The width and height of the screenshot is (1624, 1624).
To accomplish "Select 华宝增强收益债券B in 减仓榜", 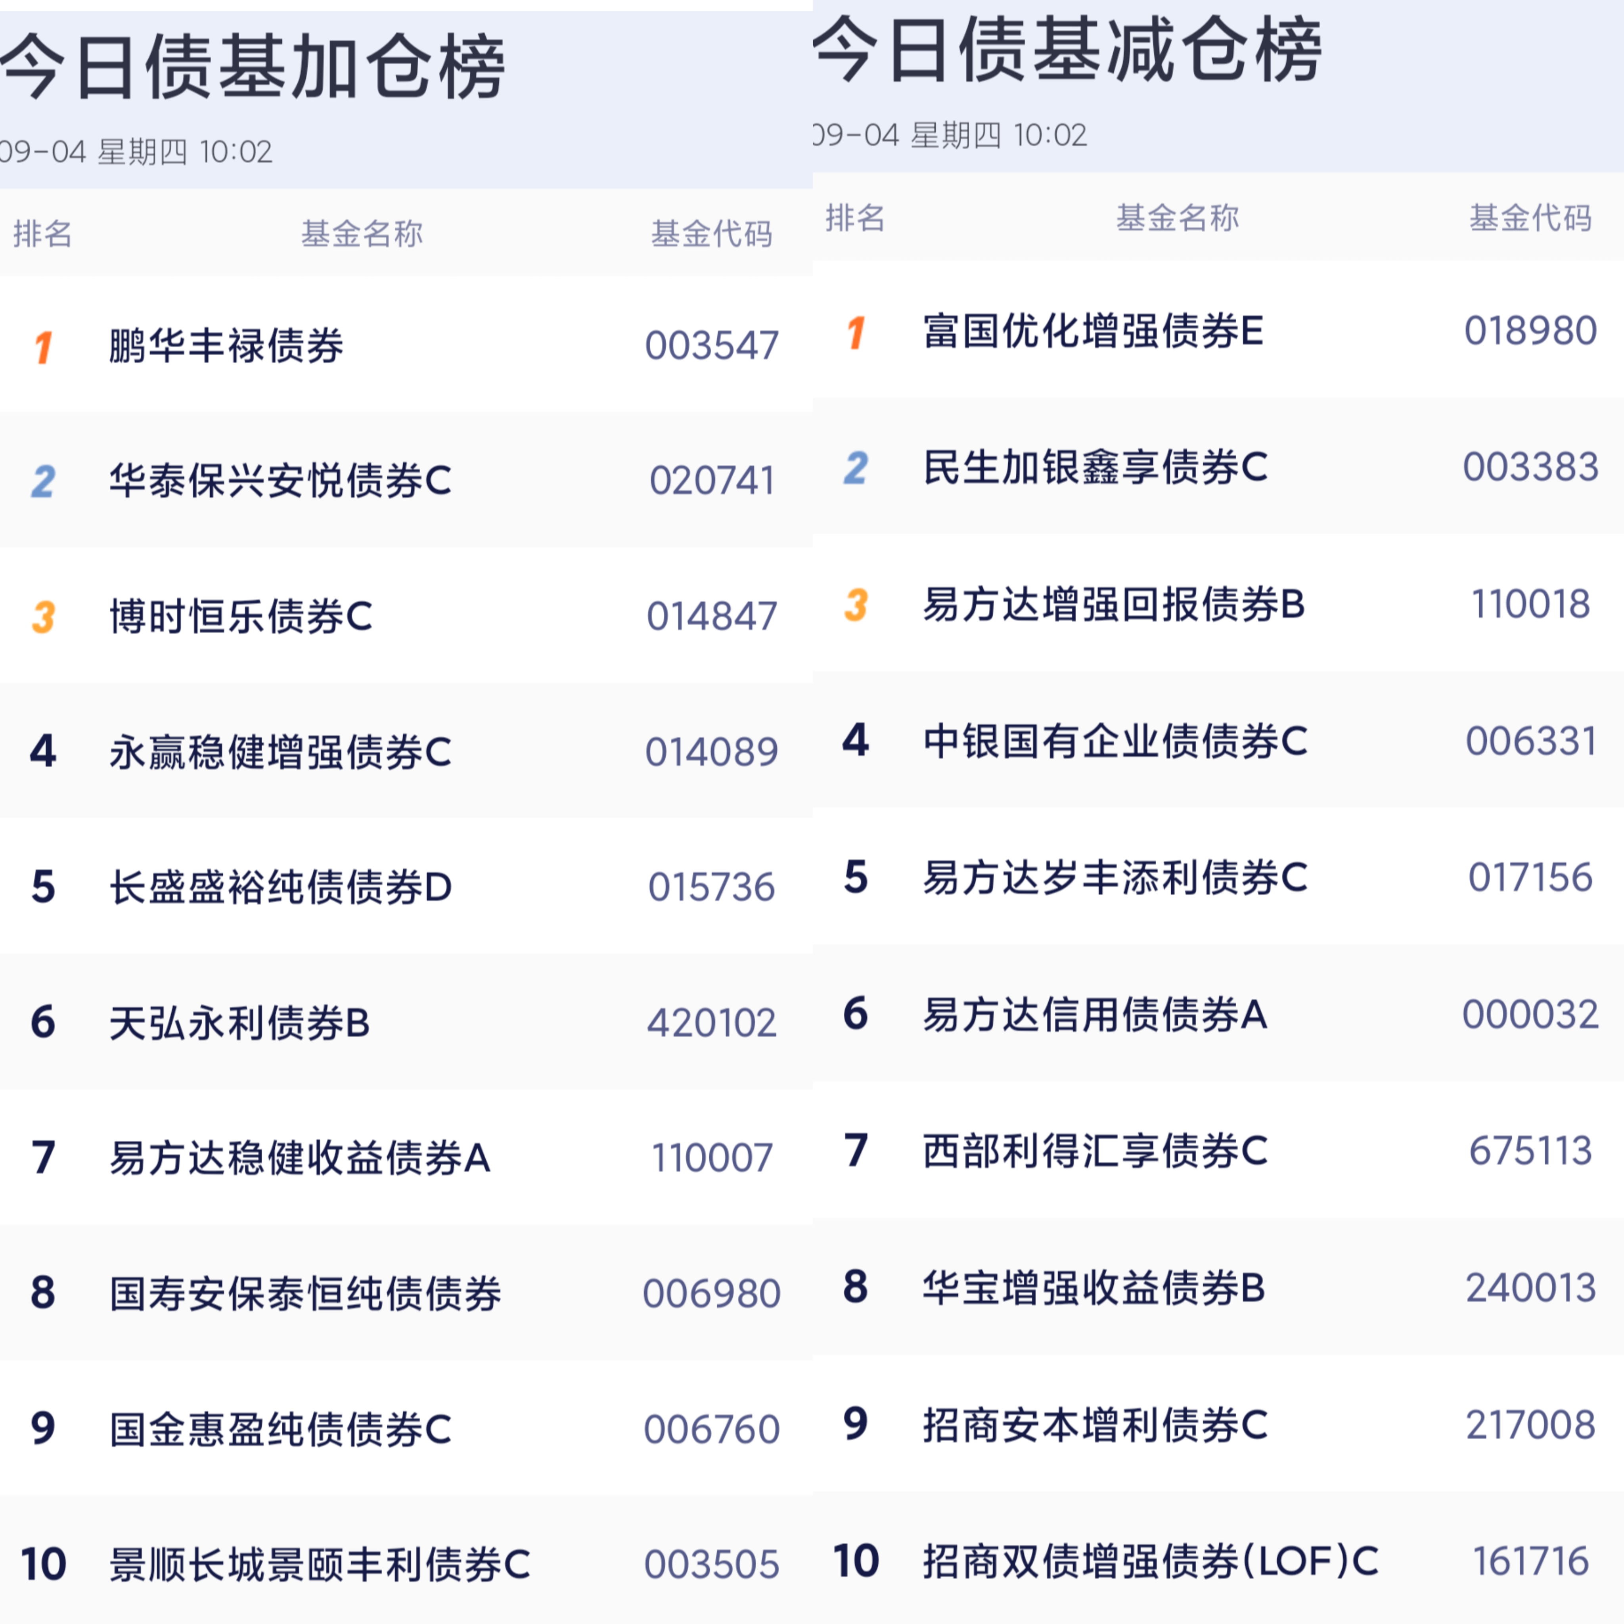I will 1094,1287.
